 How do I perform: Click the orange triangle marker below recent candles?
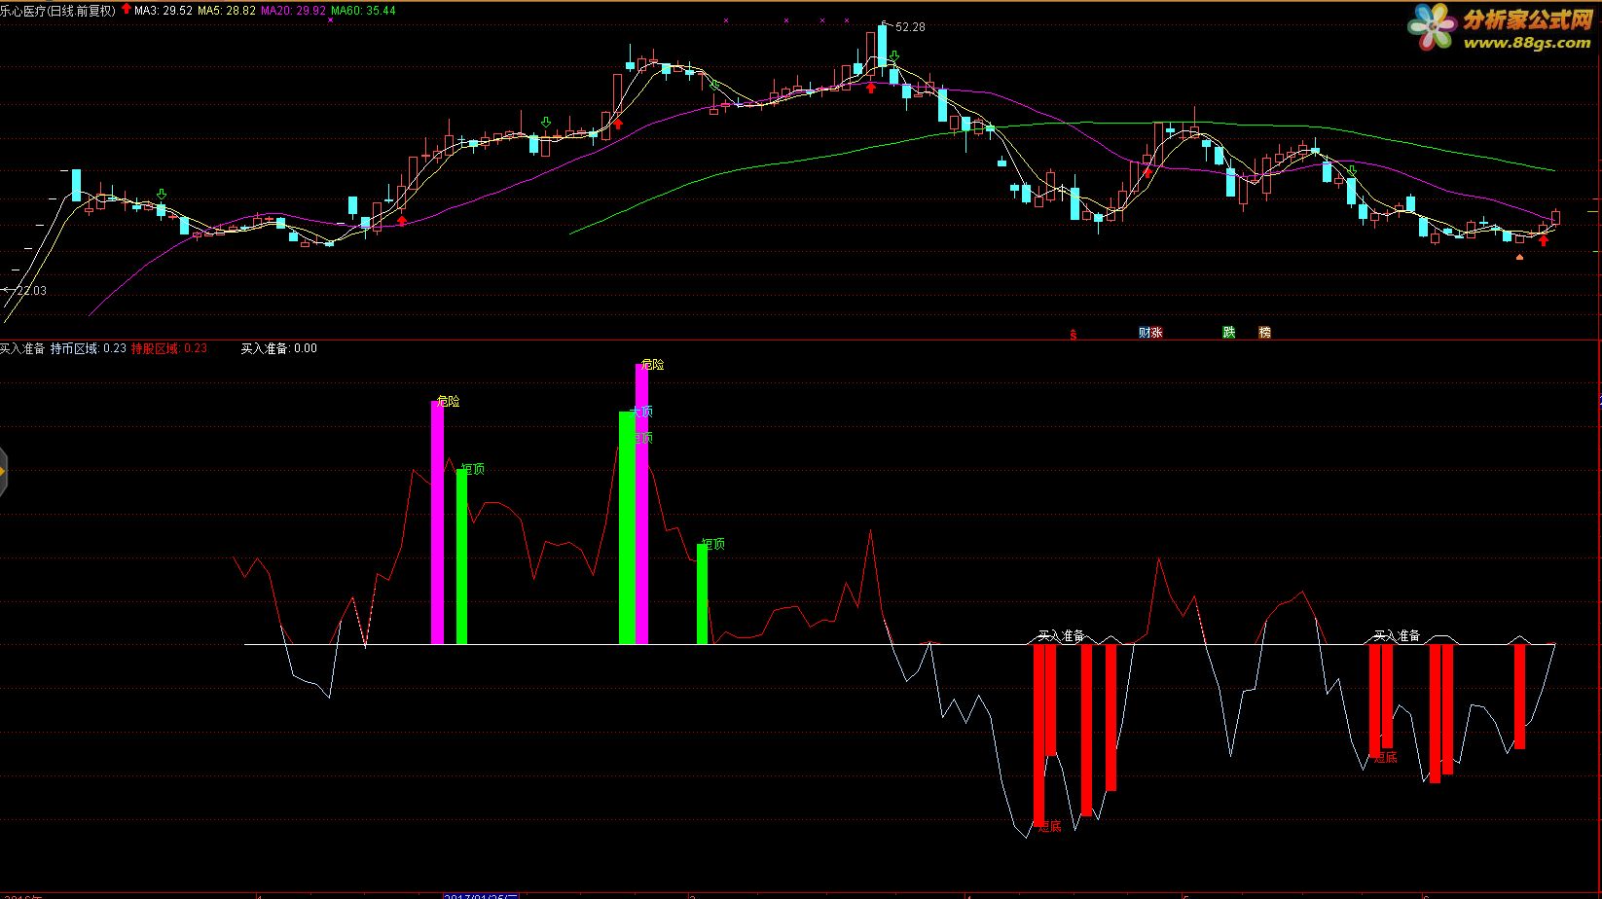coord(1519,257)
